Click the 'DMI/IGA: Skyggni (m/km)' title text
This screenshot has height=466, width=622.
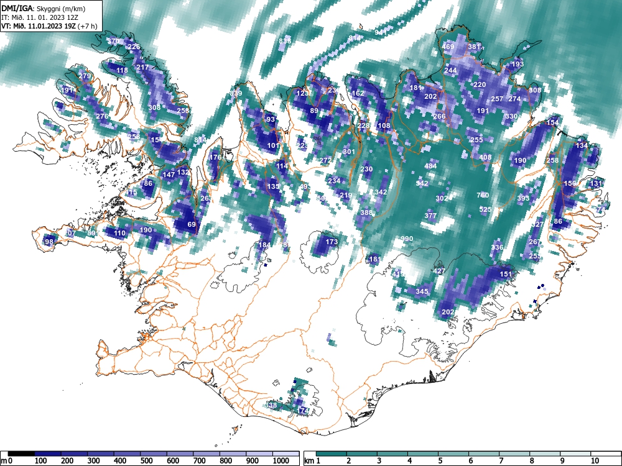click(44, 8)
